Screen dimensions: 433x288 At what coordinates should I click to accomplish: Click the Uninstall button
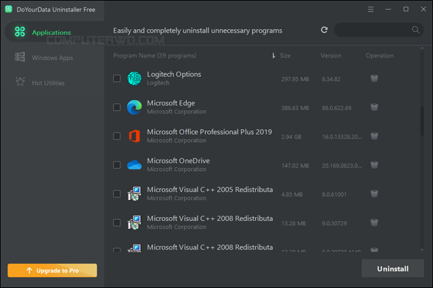point(392,268)
